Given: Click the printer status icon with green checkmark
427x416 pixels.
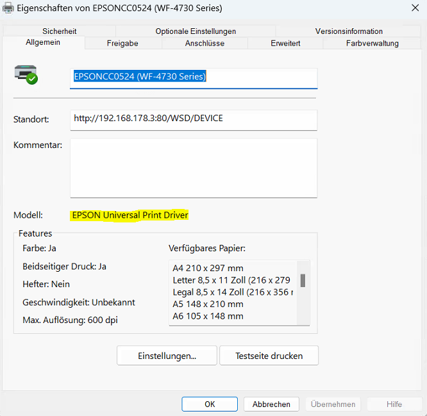Looking at the screenshot, I should [26, 74].
